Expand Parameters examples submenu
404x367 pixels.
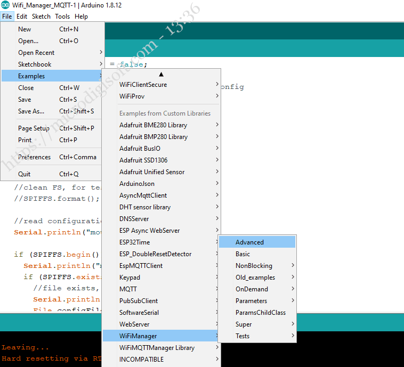point(257,301)
